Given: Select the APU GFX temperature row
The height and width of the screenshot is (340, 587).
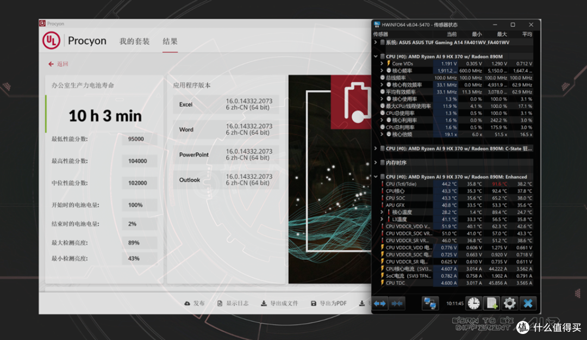Looking at the screenshot, I should click(x=457, y=205).
